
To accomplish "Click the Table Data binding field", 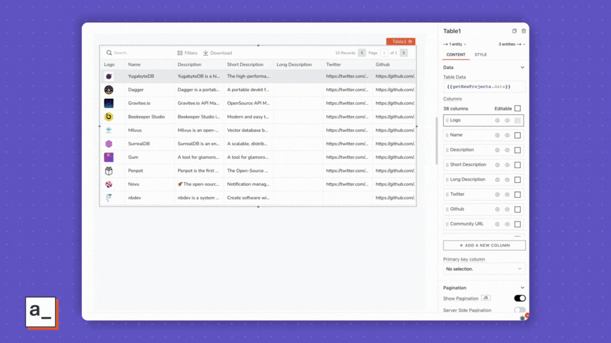I will [x=485, y=87].
